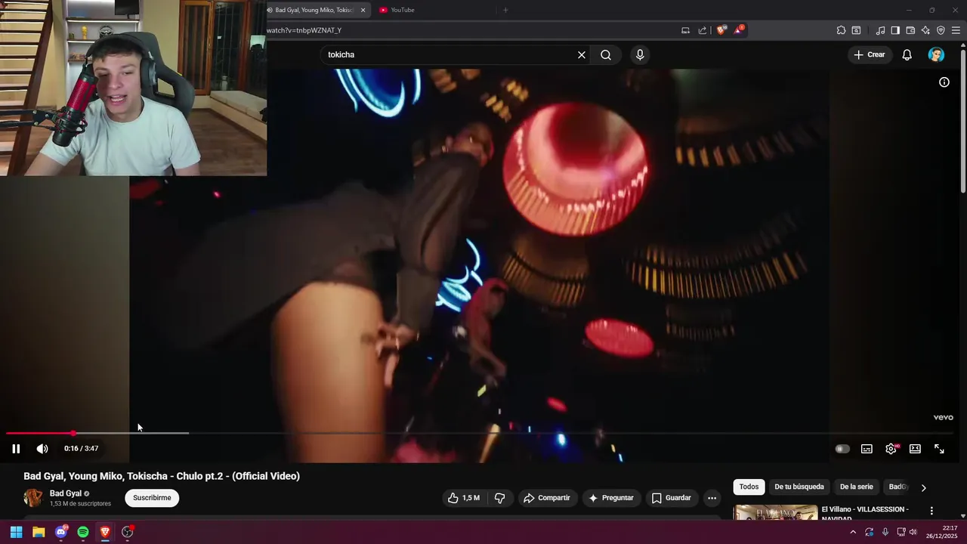Click the search magnifier button
967x544 pixels.
pos(606,54)
